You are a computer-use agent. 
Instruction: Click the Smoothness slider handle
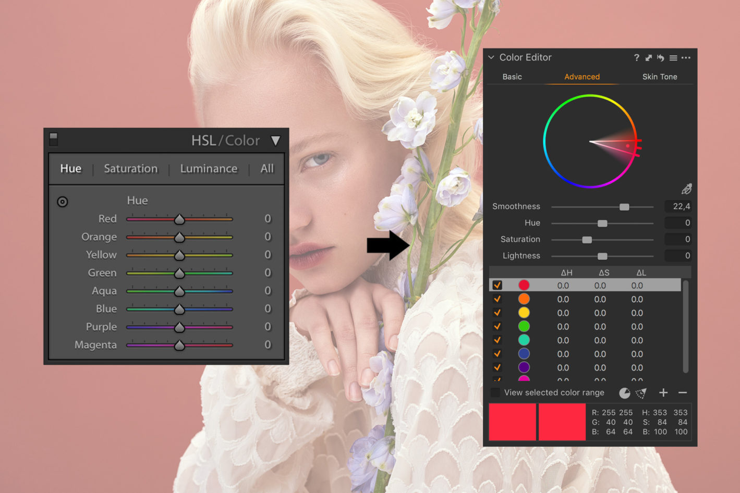[x=624, y=207]
